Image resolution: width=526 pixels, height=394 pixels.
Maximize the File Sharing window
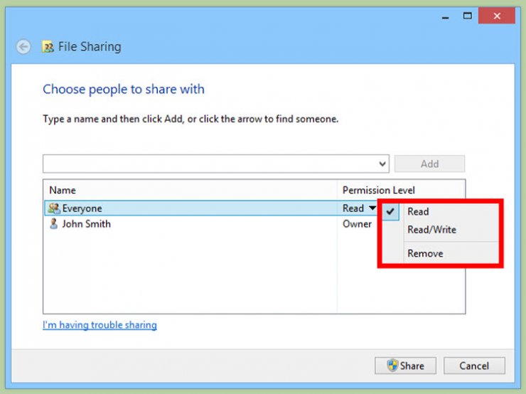[467, 16]
